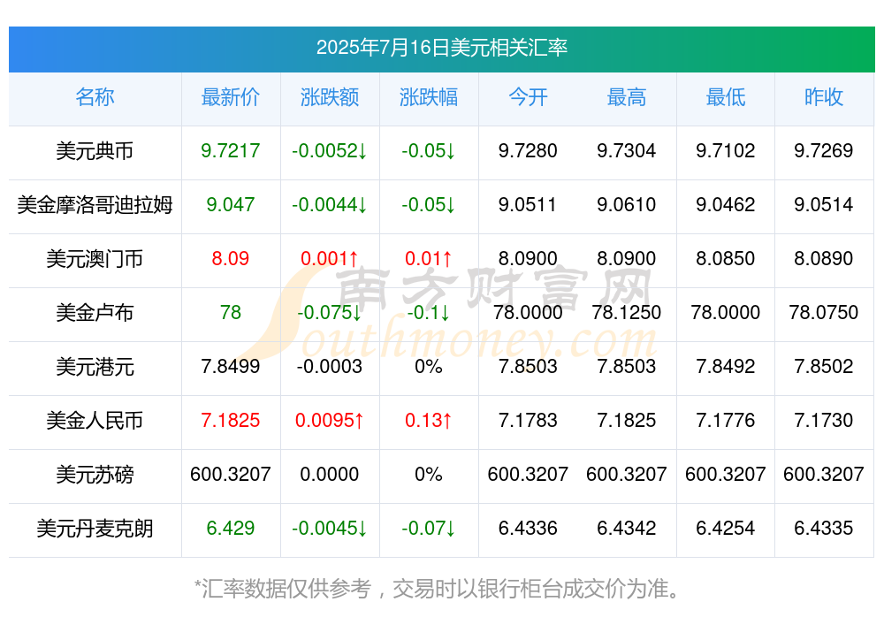This screenshot has height=617, width=884.
Task: Click the 涨跌幅 column header
Action: 429,97
